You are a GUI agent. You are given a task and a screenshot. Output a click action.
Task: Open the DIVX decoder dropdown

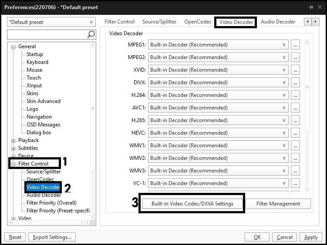click(218, 83)
